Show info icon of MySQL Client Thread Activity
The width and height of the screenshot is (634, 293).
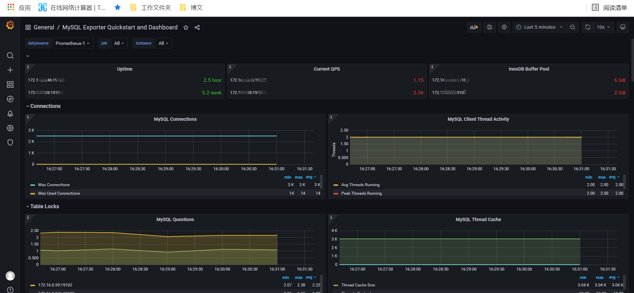pyautogui.click(x=331, y=117)
